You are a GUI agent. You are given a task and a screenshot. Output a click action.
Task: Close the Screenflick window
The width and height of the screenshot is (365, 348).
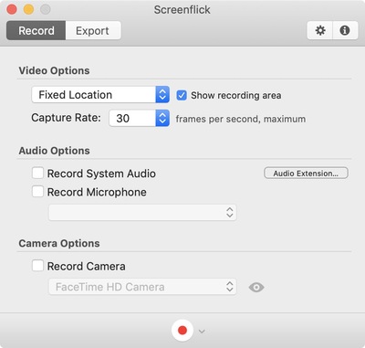12,9
